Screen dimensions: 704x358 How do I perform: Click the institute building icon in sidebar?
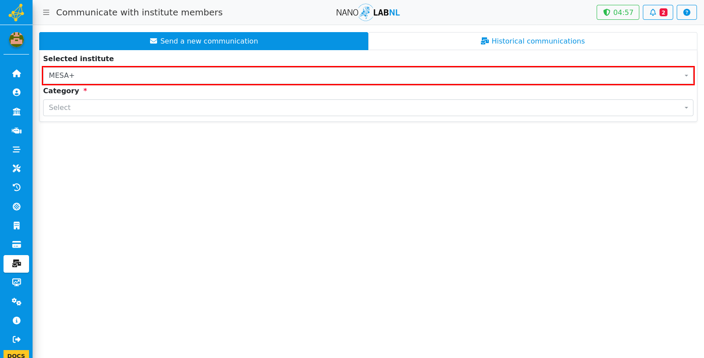pyautogui.click(x=16, y=112)
